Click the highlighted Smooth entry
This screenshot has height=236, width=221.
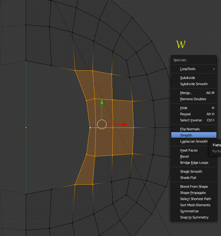coord(194,135)
